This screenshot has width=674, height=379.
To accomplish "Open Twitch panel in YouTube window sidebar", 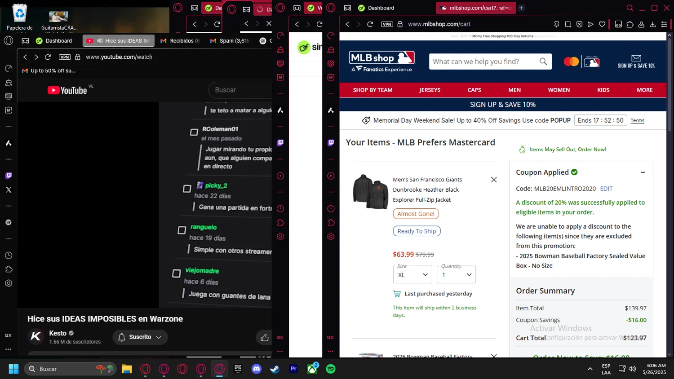I will coord(9,176).
